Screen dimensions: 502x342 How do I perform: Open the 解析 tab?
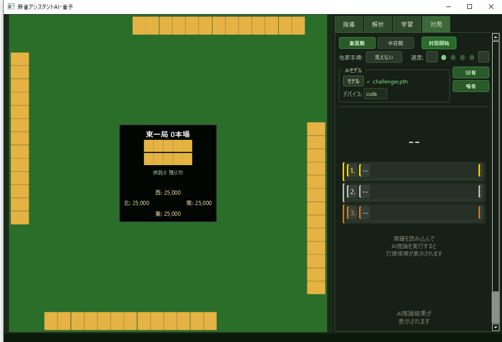(x=378, y=24)
